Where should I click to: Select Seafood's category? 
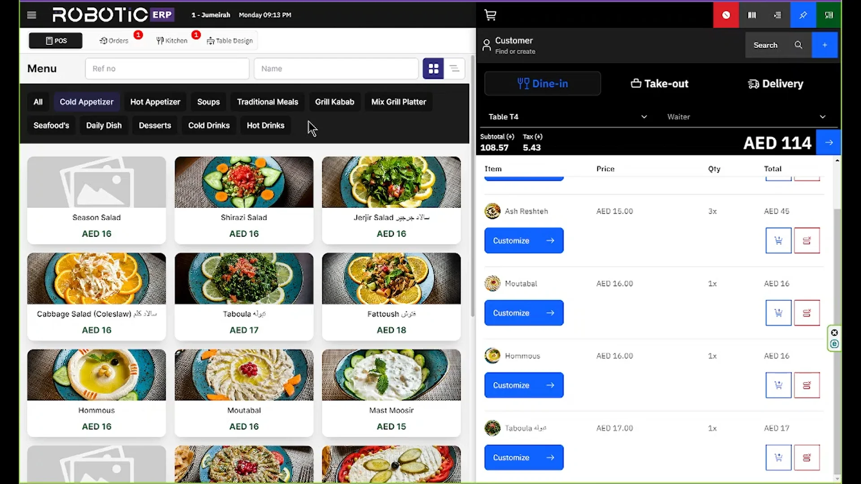pyautogui.click(x=51, y=125)
